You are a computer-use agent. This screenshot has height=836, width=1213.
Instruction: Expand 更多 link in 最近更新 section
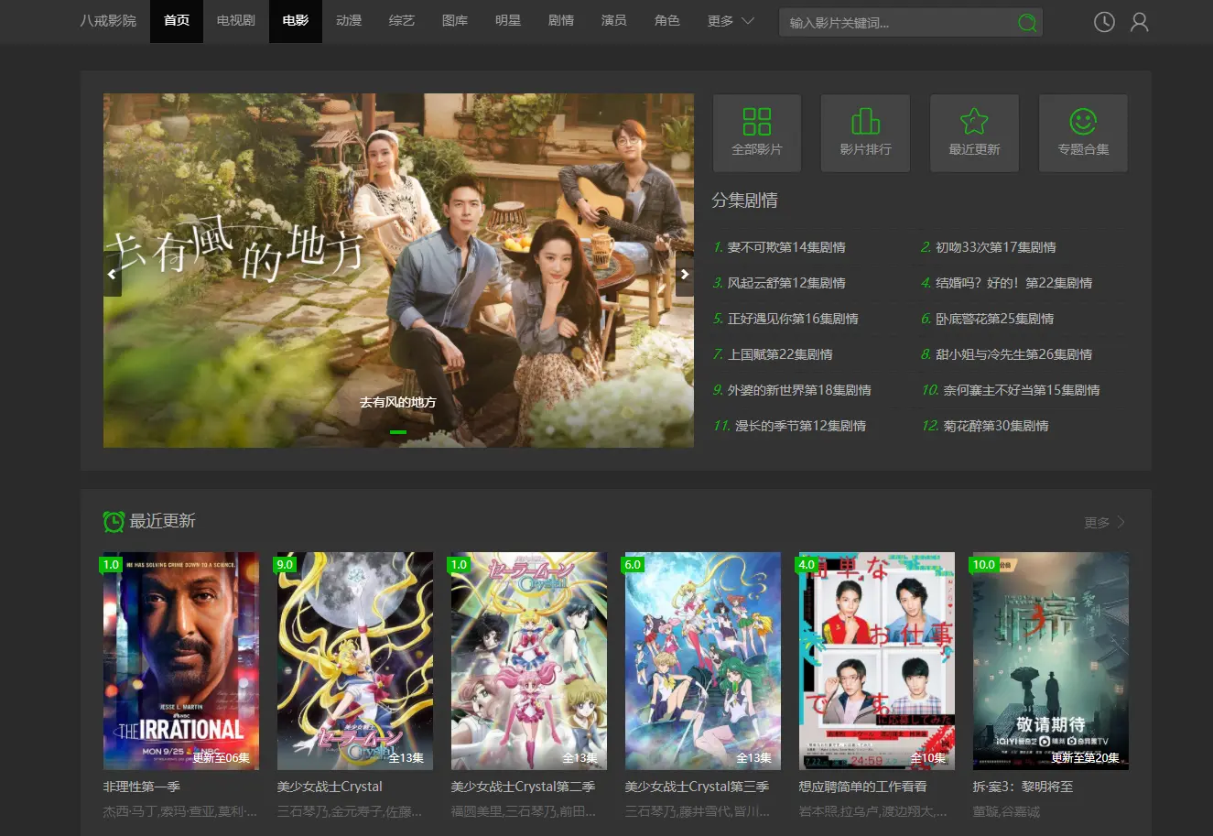pos(1104,522)
